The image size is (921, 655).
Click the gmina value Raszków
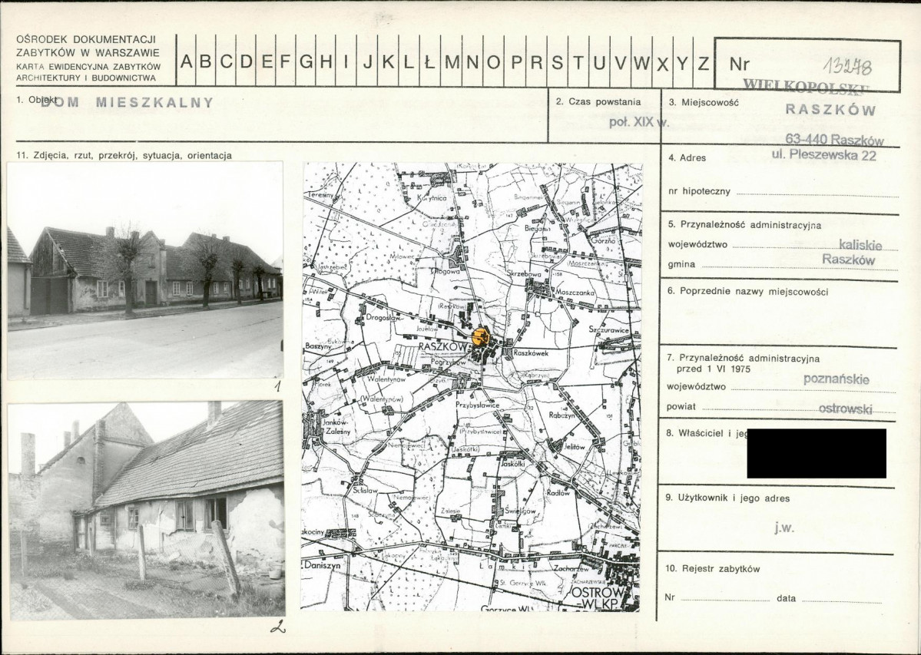(x=848, y=260)
